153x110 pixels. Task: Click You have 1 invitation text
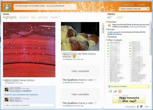click(119, 86)
